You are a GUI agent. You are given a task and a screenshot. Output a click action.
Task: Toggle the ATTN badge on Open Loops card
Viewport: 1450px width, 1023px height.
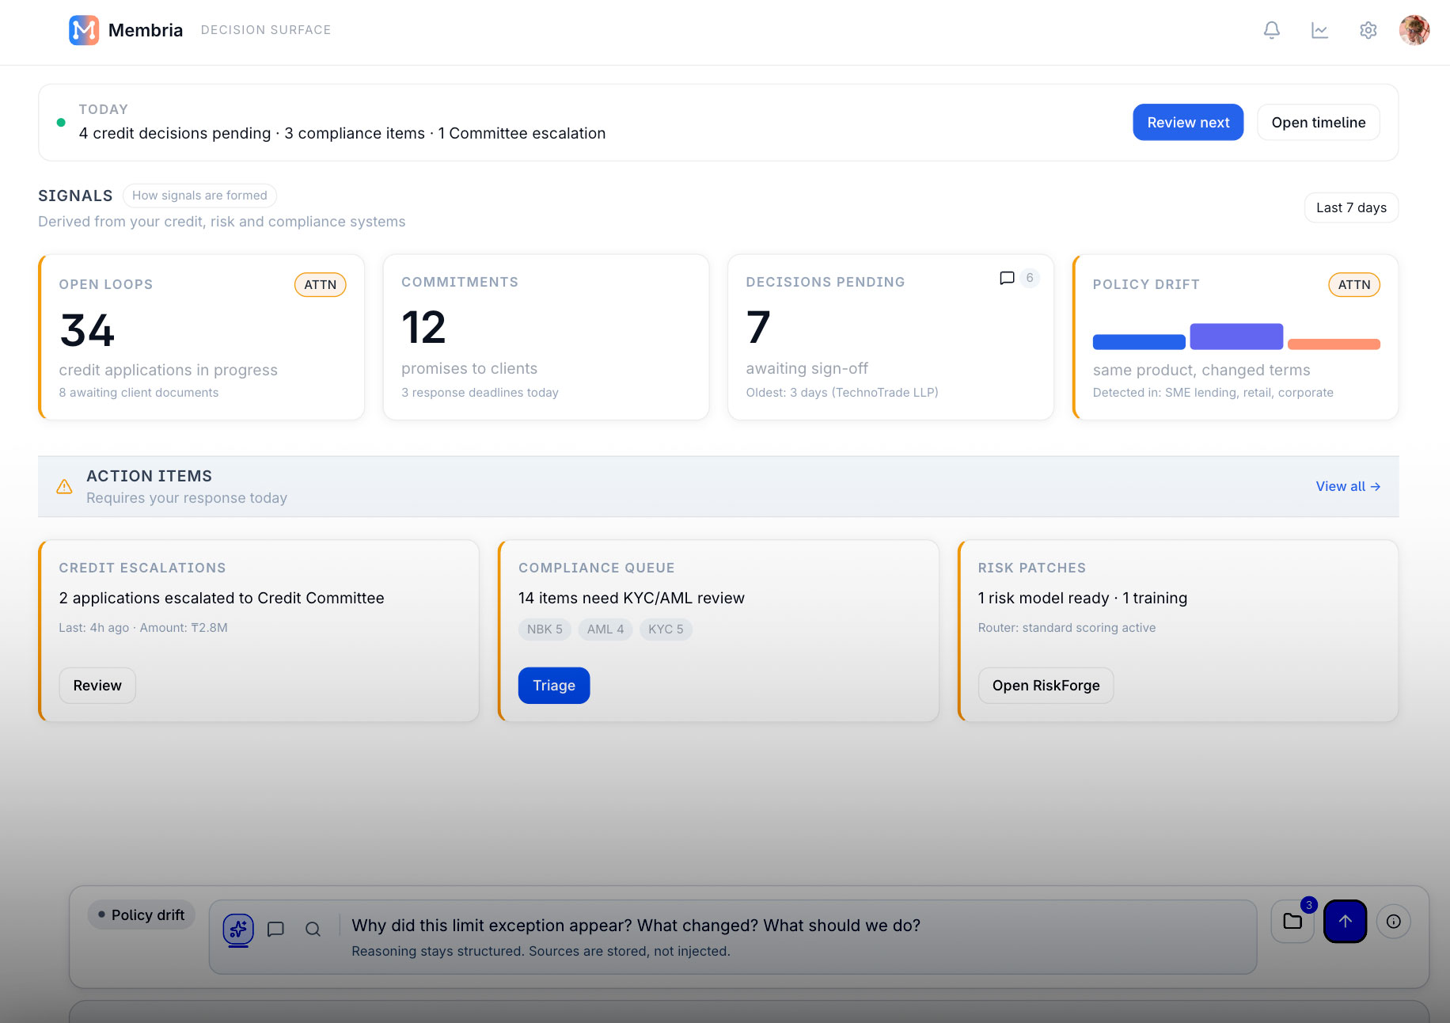[x=320, y=284]
